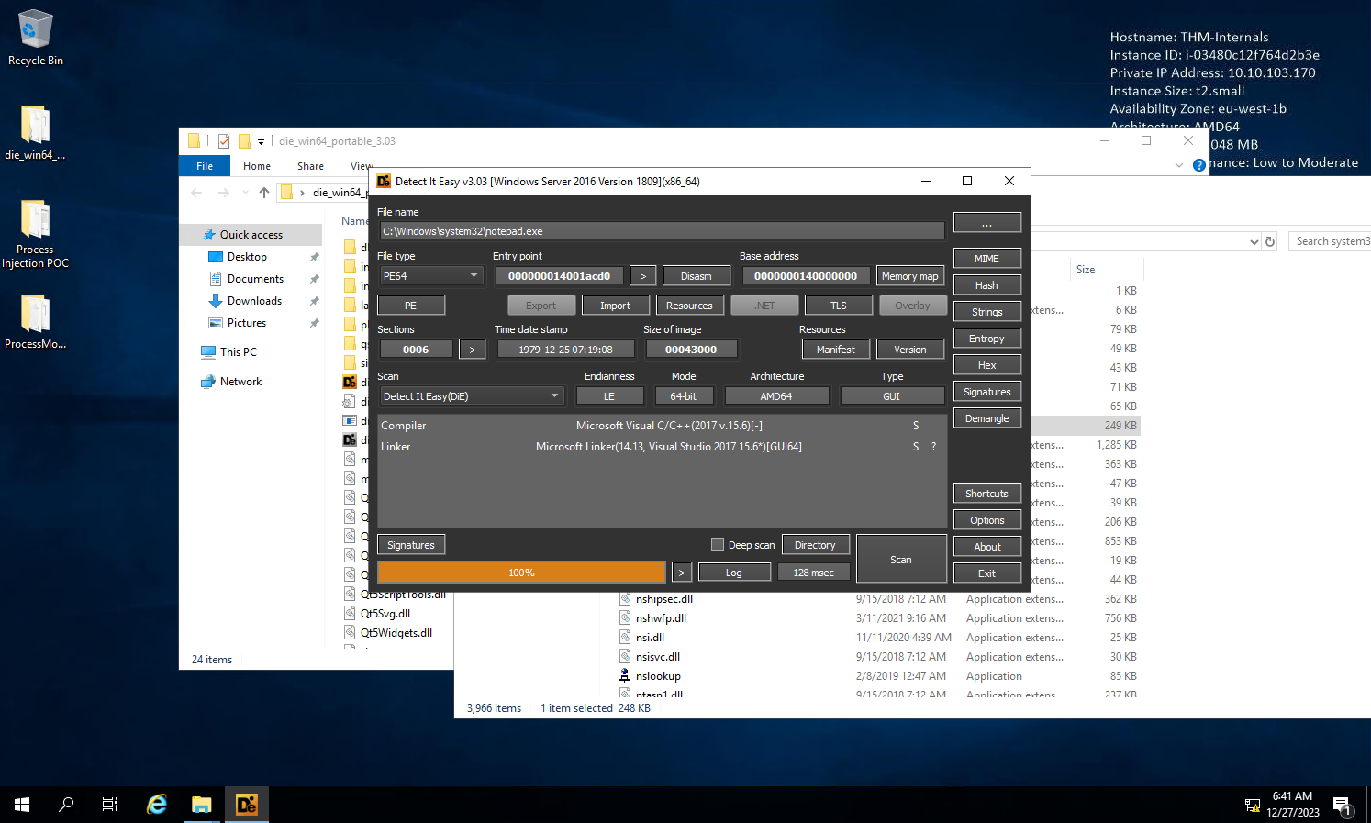Expand the Explorer ribbon chevron
This screenshot has height=823, width=1371.
(1179, 165)
